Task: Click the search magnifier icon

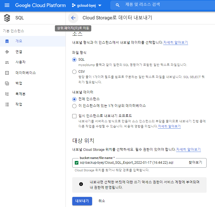Action: tap(118, 5)
